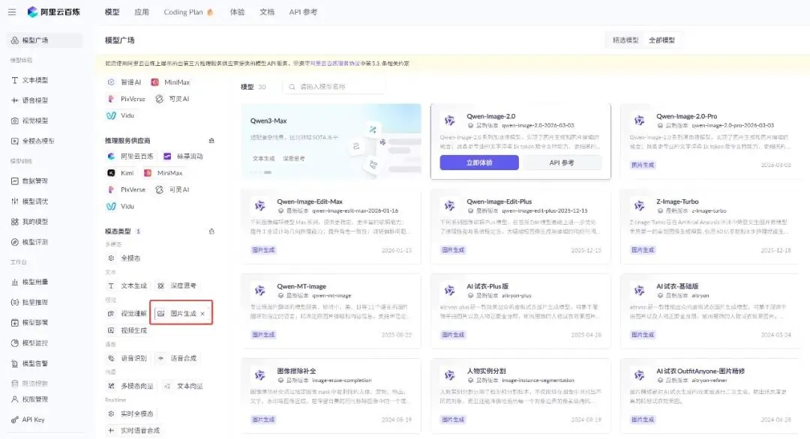Image resolution: width=810 pixels, height=439 pixels.
Task: Select the 视频生成 modality filter
Action: [127, 330]
